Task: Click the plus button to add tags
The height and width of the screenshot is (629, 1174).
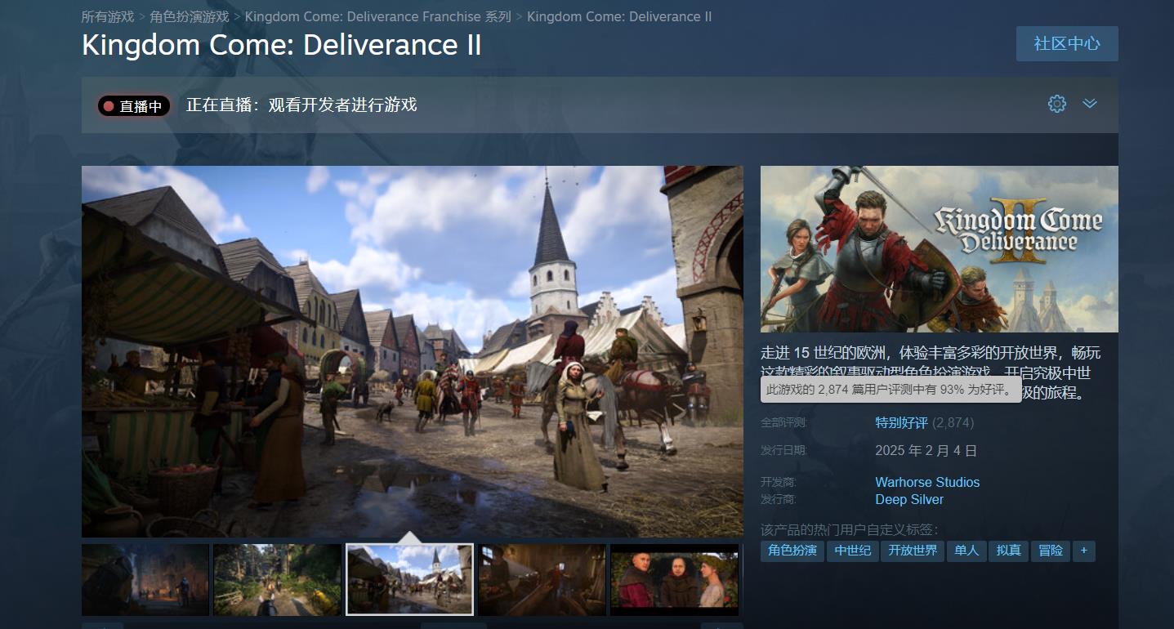Action: pyautogui.click(x=1083, y=551)
